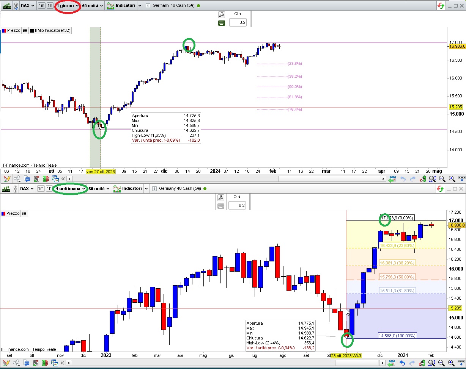Click the download-arrow bar icon in top chart
This screenshot has width=466, height=369.
461,179
